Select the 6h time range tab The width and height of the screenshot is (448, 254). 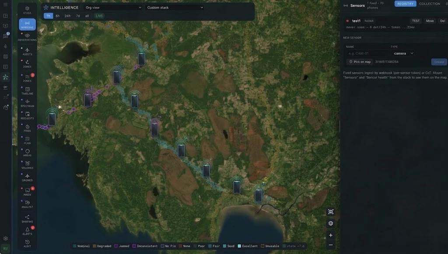[x=57, y=16]
